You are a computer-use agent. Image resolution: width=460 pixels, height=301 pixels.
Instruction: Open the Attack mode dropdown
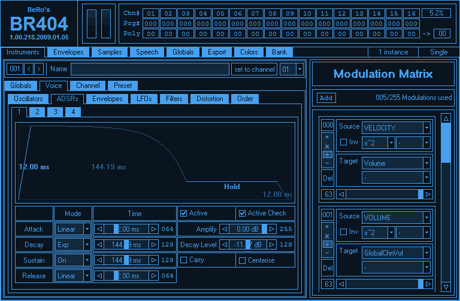coord(87,229)
